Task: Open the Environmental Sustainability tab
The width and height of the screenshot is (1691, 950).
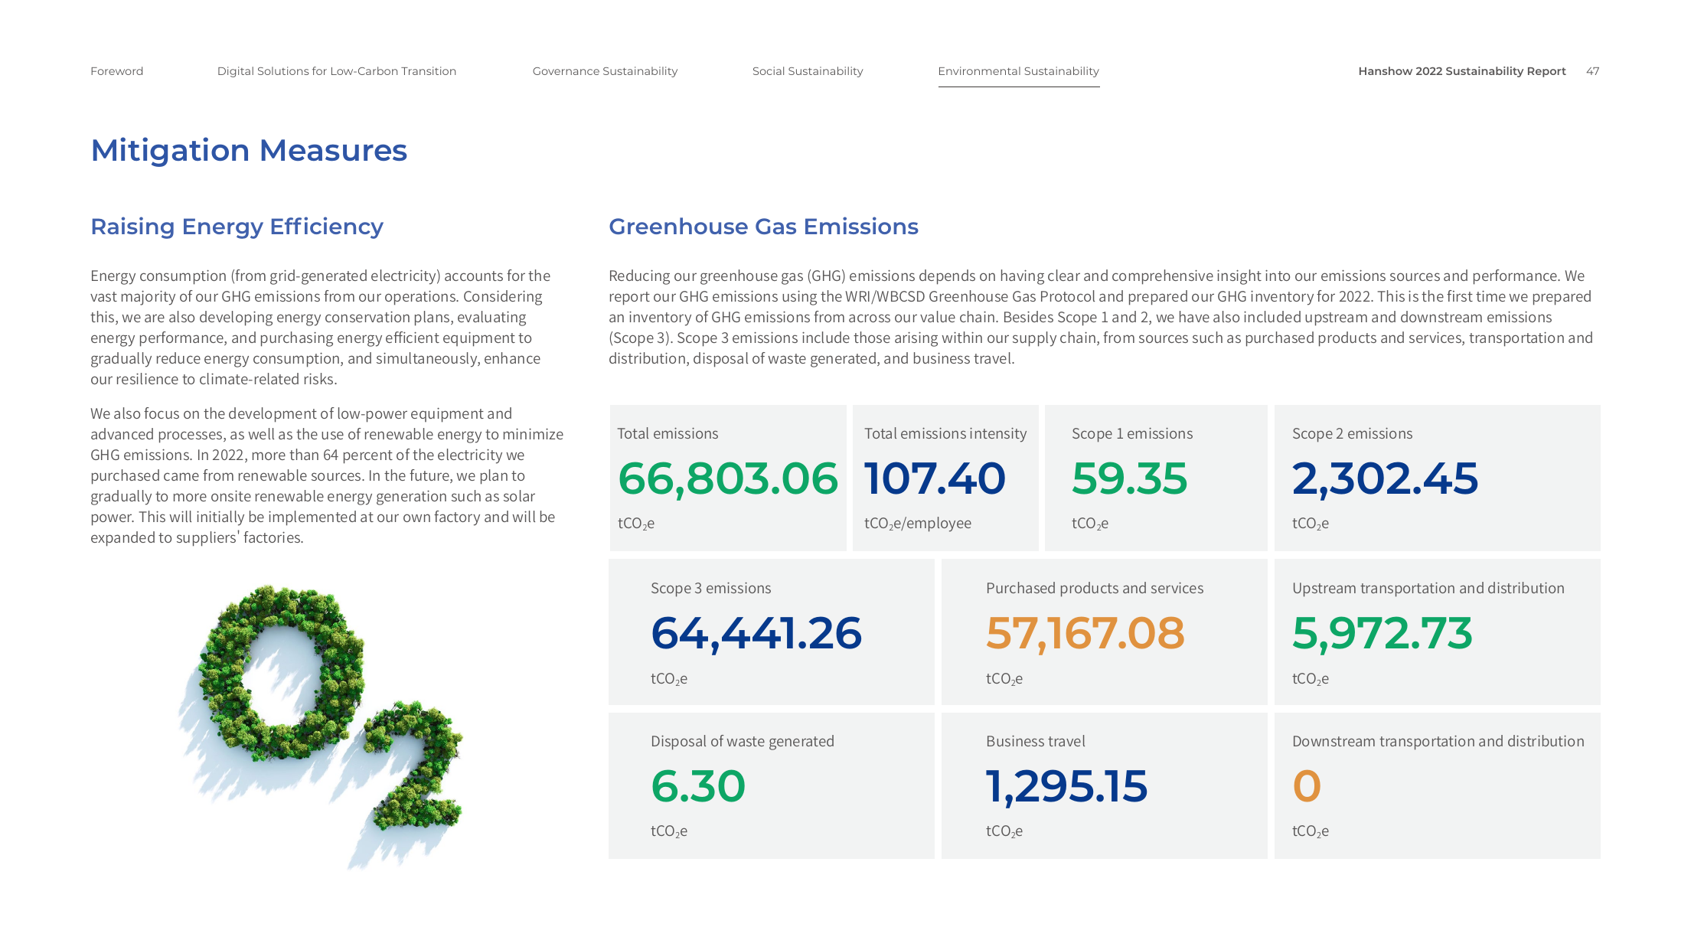Action: point(1019,71)
